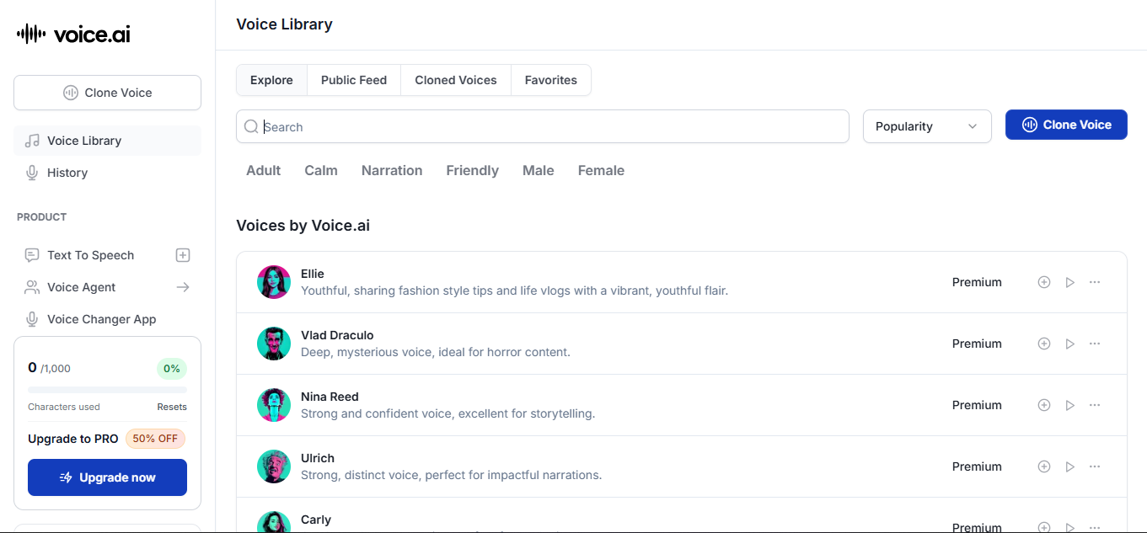Toggle the Calm filter tag
Image resolution: width=1147 pixels, height=533 pixels.
pyautogui.click(x=321, y=170)
